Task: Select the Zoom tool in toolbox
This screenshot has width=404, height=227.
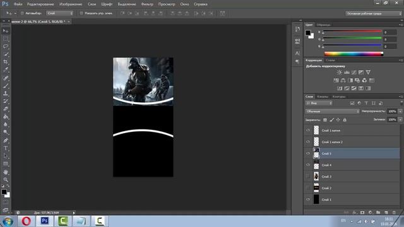Action: pos(6,180)
